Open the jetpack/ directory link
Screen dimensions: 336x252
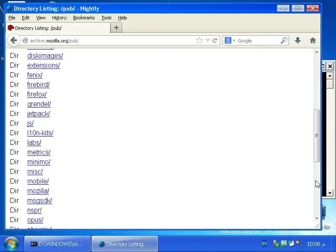[x=39, y=113]
